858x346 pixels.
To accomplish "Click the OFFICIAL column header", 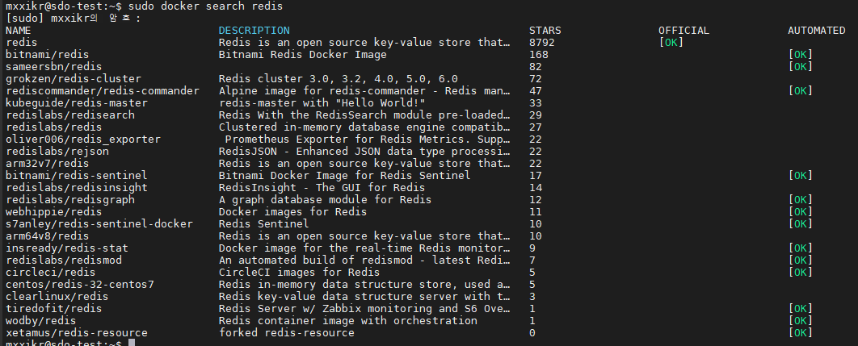I will (x=683, y=30).
